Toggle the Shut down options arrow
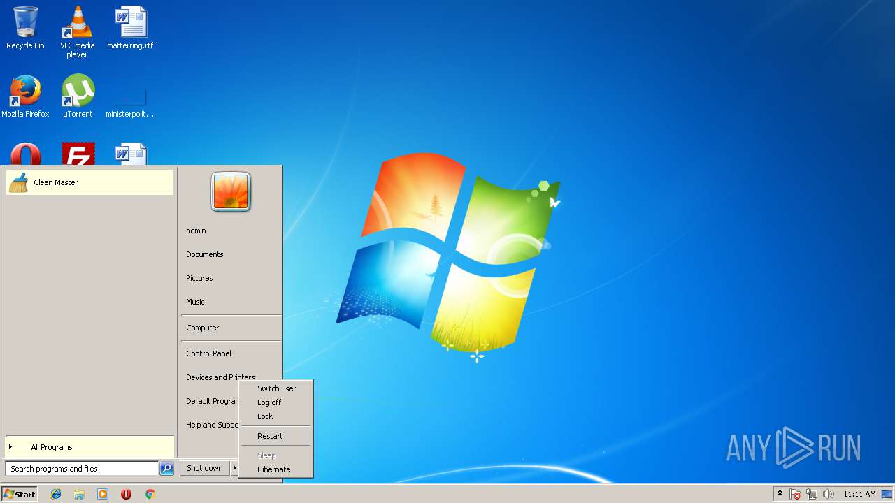Screen dimensions: 895x503 pos(234,468)
